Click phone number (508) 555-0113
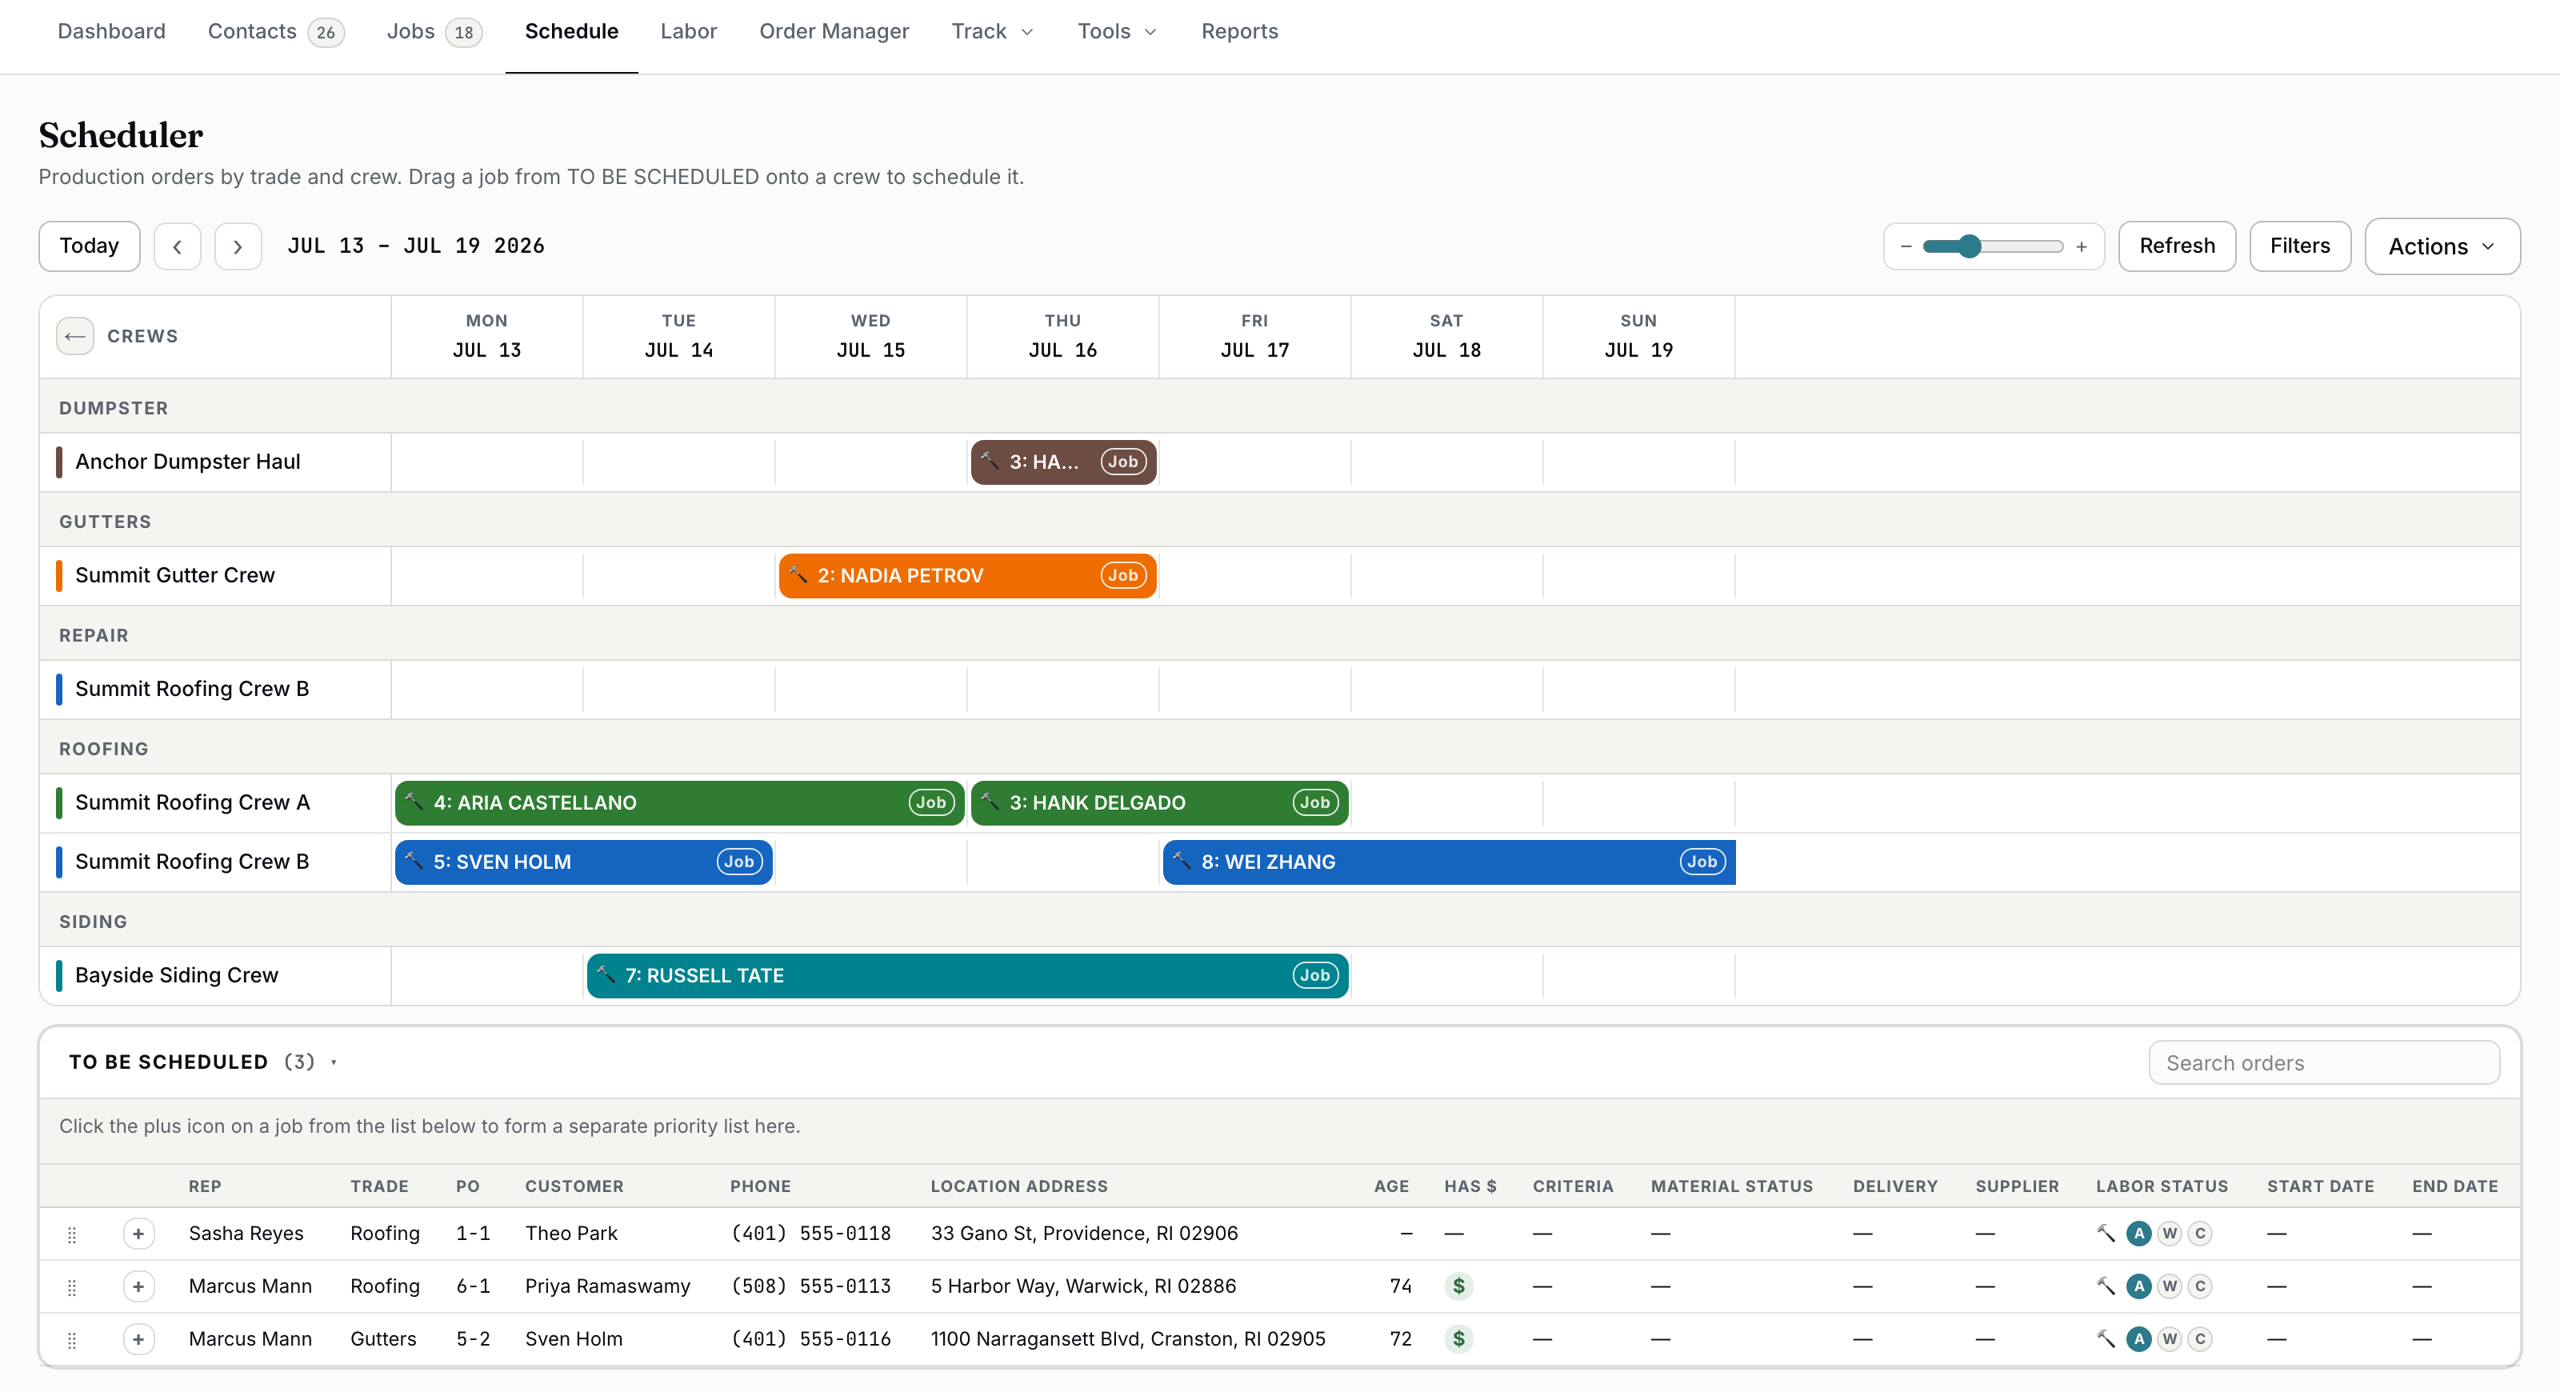 pos(810,1286)
